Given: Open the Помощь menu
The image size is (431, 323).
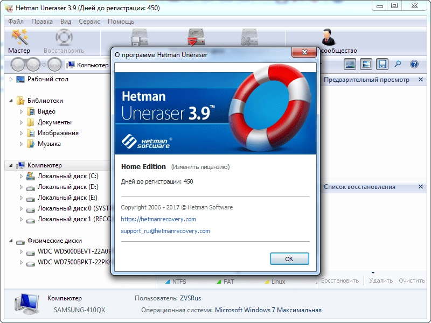Looking at the screenshot, I should click(x=121, y=22).
